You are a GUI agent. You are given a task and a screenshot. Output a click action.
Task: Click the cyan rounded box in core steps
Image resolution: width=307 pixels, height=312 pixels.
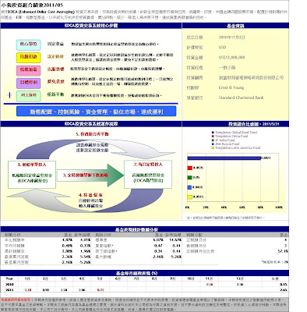[29, 44]
